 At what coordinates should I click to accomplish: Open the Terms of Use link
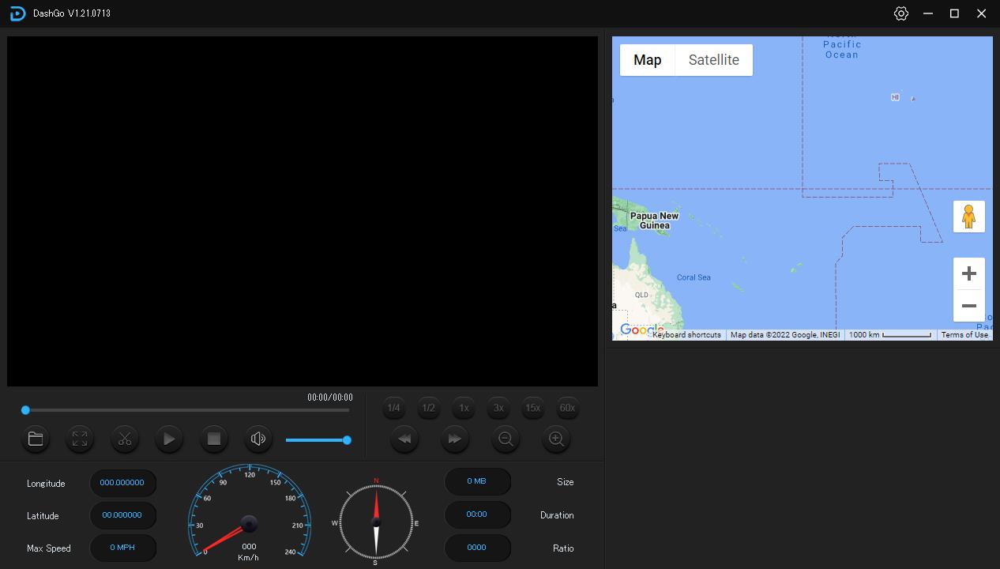964,335
